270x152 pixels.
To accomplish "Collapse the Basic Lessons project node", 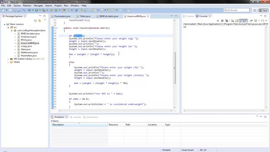I will point(5,24).
